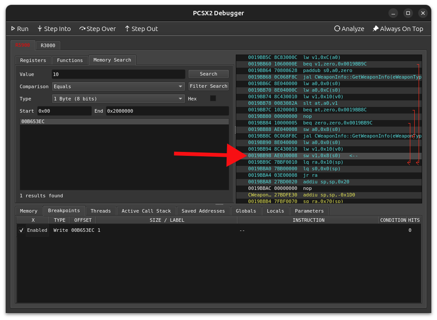Select line 0019BB64 paddub s0,a0,zero
This screenshot has height=320, width=437.
tap(329, 70)
